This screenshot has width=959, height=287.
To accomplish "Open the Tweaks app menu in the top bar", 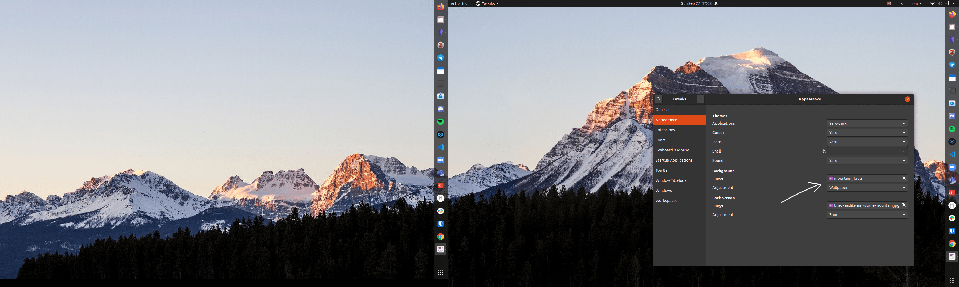I will tap(487, 4).
